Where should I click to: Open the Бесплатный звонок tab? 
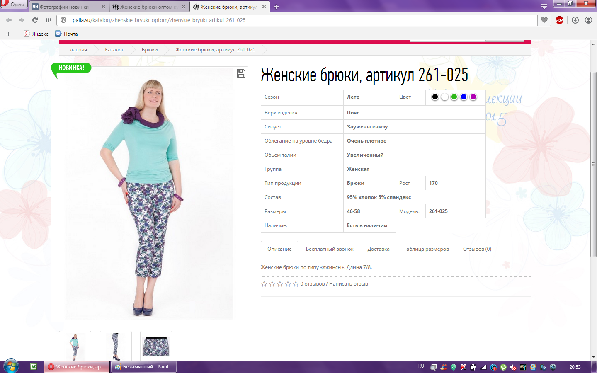pos(330,249)
